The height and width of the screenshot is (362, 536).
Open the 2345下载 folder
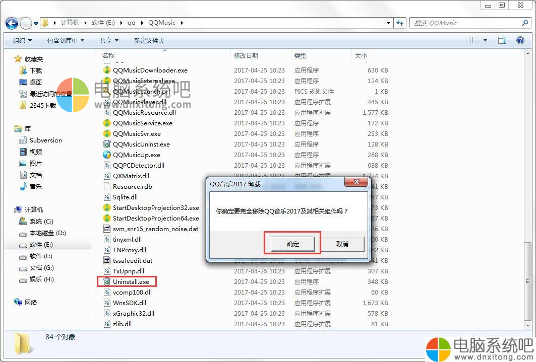38,105
